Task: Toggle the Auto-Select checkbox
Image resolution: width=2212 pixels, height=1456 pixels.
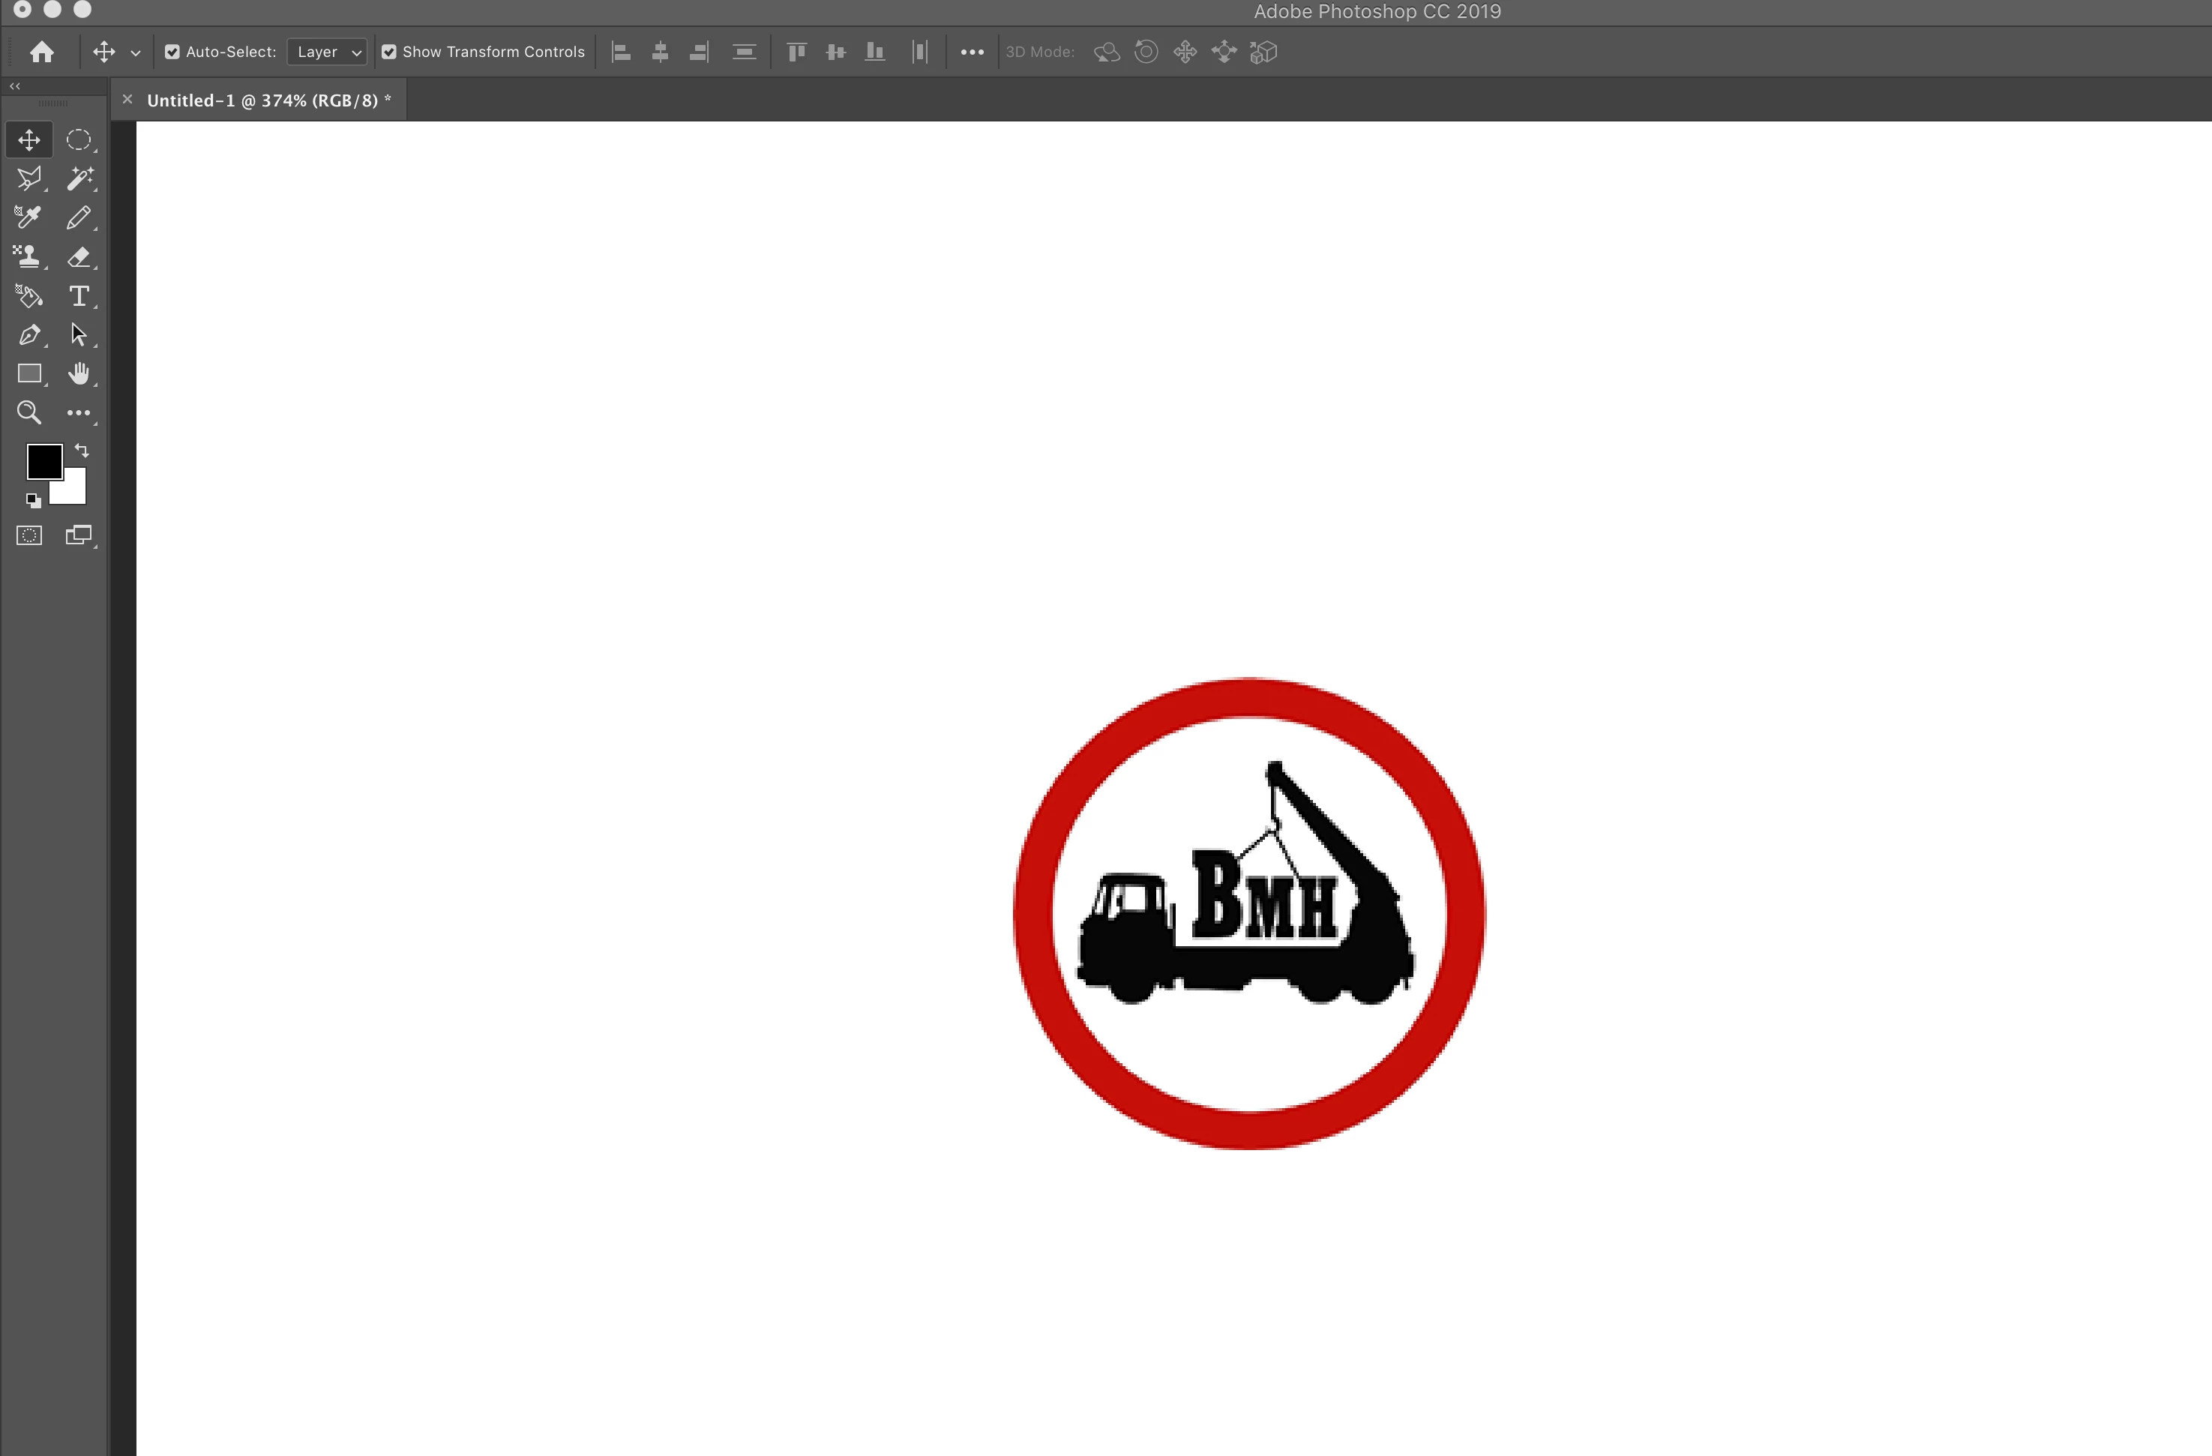Action: click(172, 52)
